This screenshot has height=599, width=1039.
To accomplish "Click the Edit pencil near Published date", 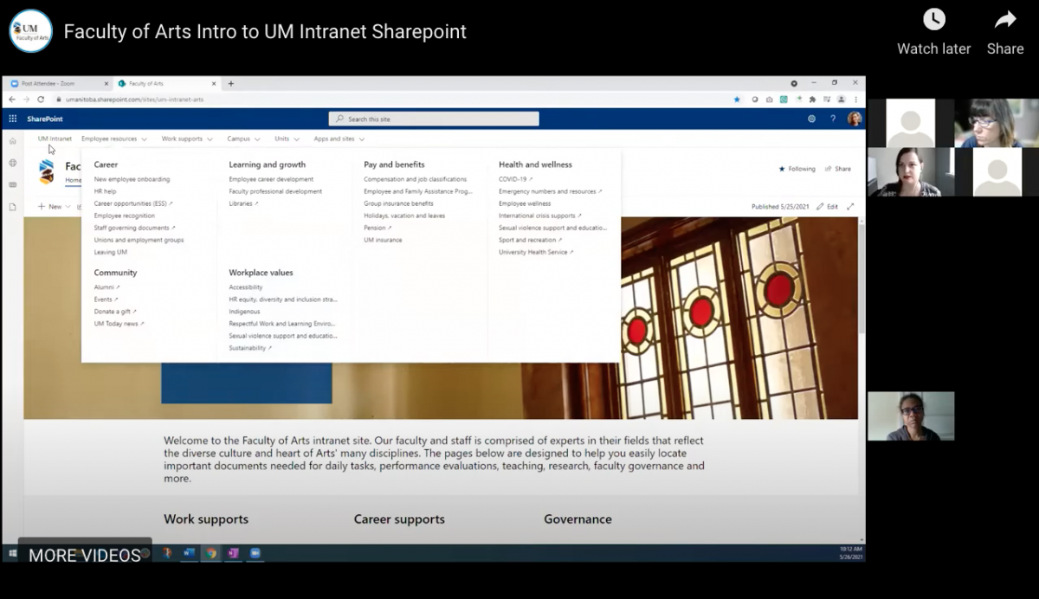I will [822, 206].
